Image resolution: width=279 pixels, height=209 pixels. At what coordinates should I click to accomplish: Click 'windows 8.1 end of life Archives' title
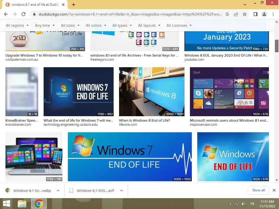click(135, 56)
